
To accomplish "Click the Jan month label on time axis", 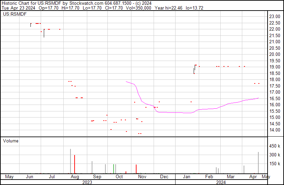I will click(x=187, y=177).
